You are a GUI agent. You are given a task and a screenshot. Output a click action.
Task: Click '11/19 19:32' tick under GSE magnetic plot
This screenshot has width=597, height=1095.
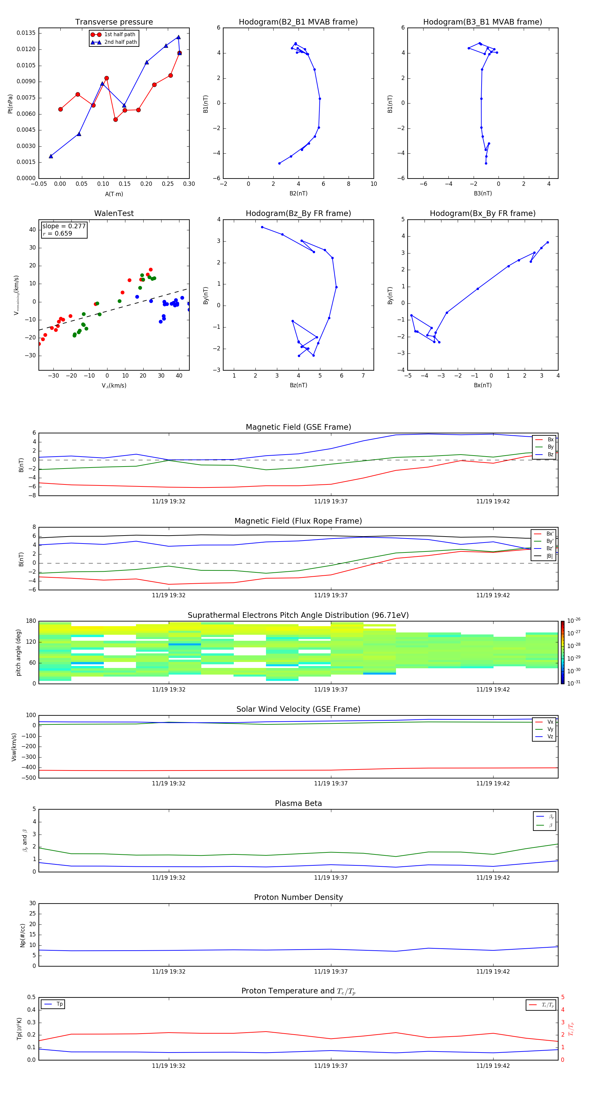coord(169,501)
